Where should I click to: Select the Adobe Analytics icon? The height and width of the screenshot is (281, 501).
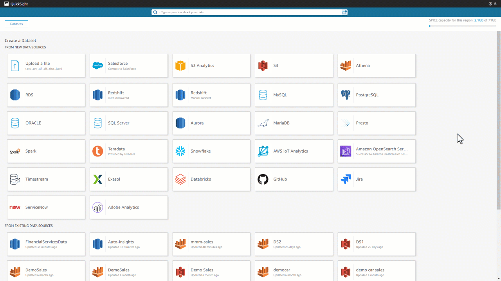click(x=97, y=207)
